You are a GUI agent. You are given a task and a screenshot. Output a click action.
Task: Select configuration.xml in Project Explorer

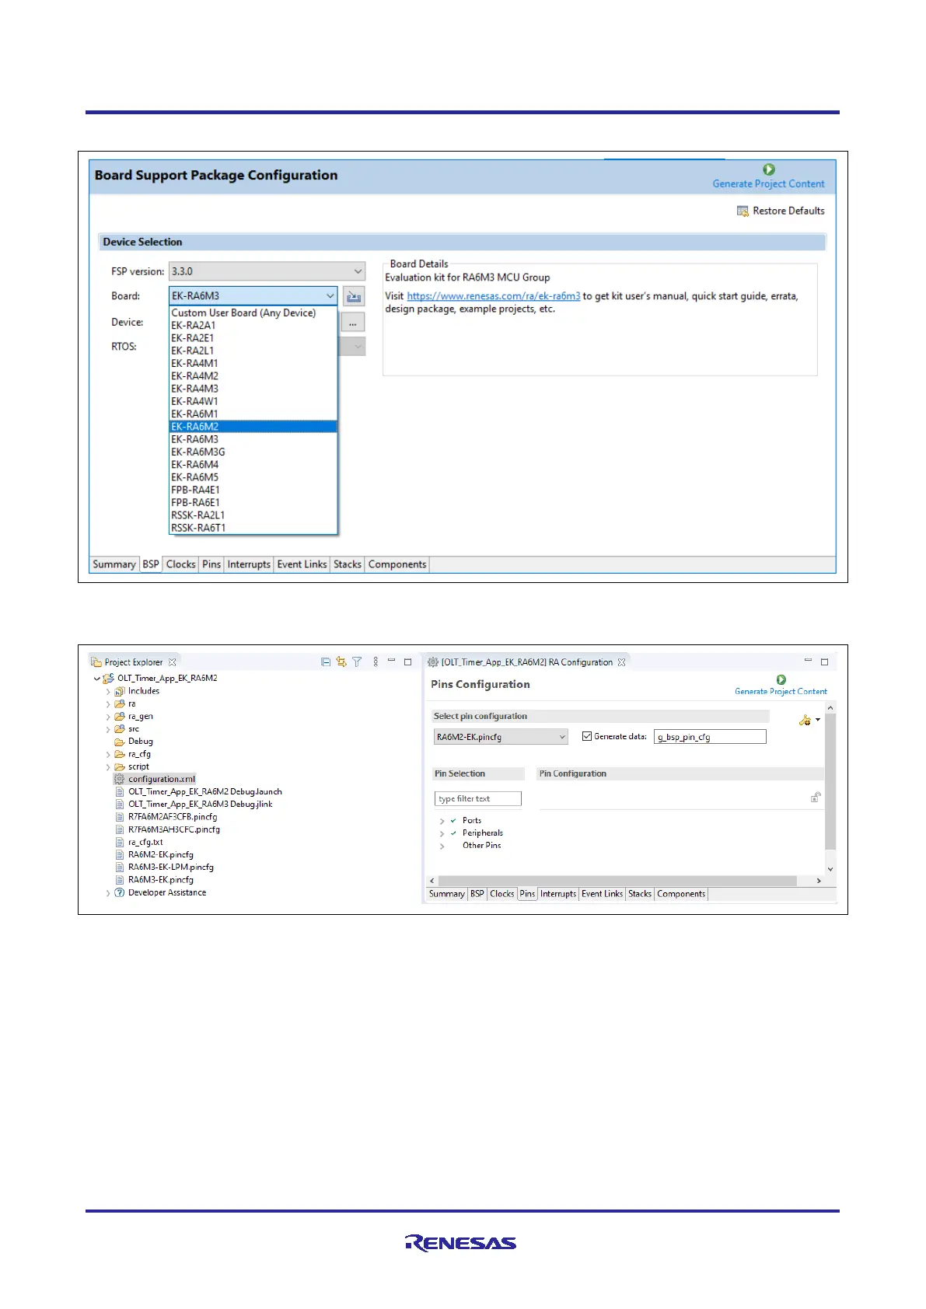click(162, 779)
